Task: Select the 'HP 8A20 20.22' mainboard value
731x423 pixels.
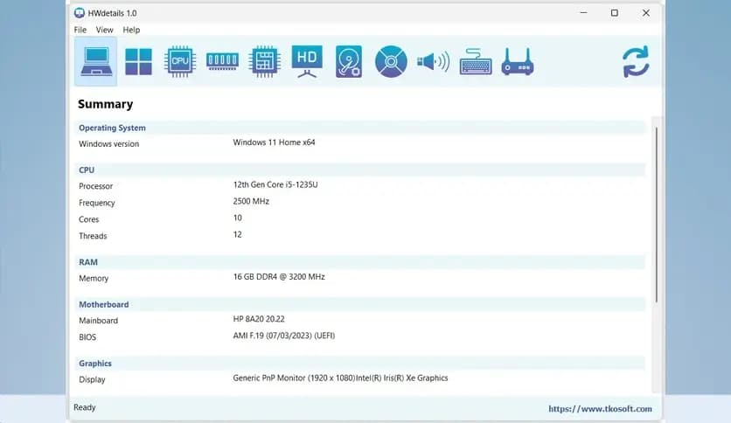Action: (259, 319)
